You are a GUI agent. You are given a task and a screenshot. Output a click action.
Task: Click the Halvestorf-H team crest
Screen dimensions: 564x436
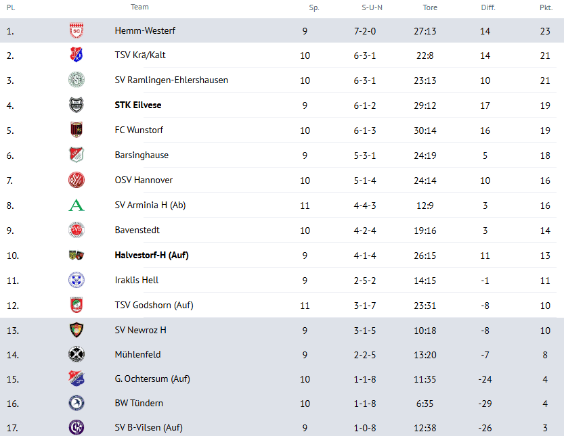click(x=77, y=256)
